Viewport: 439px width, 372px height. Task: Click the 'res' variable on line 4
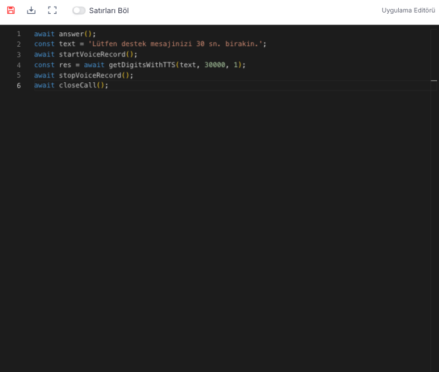65,65
